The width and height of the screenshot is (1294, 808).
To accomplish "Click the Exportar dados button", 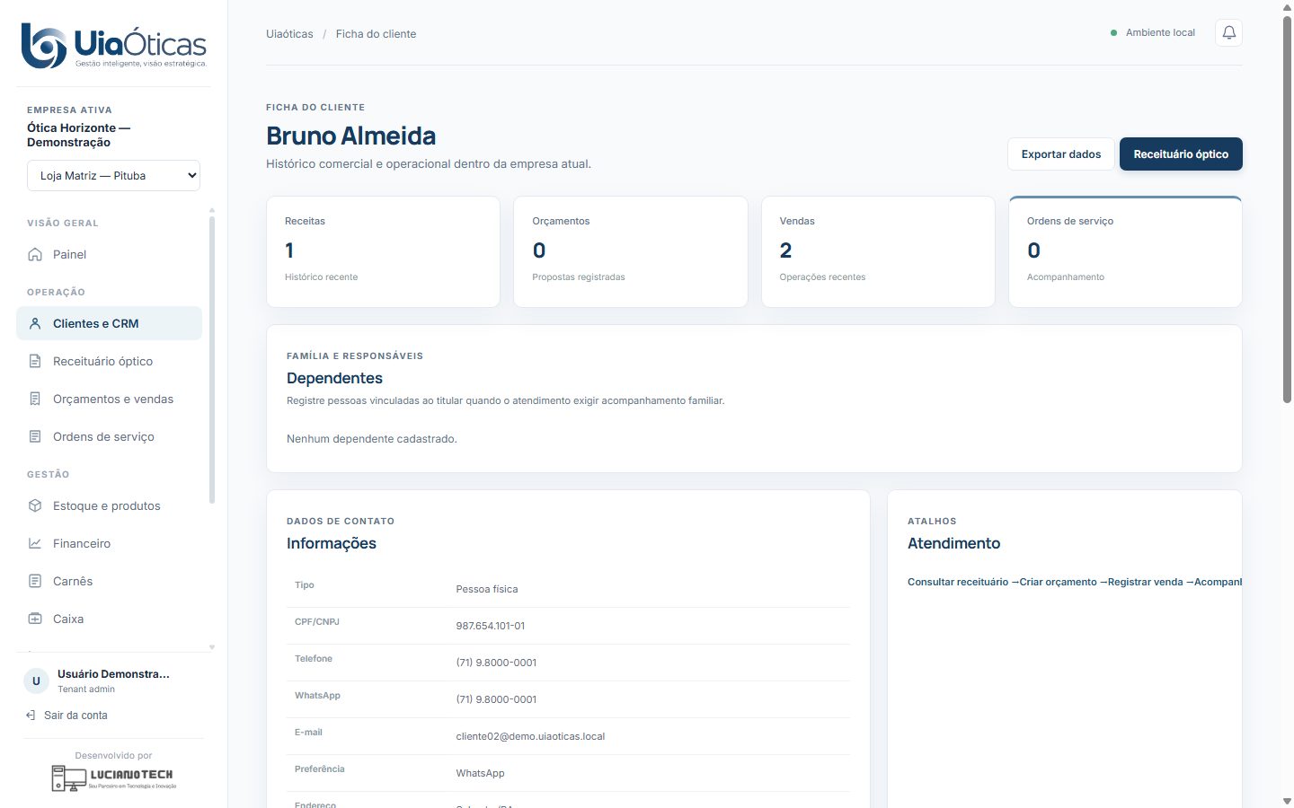I will point(1061,154).
